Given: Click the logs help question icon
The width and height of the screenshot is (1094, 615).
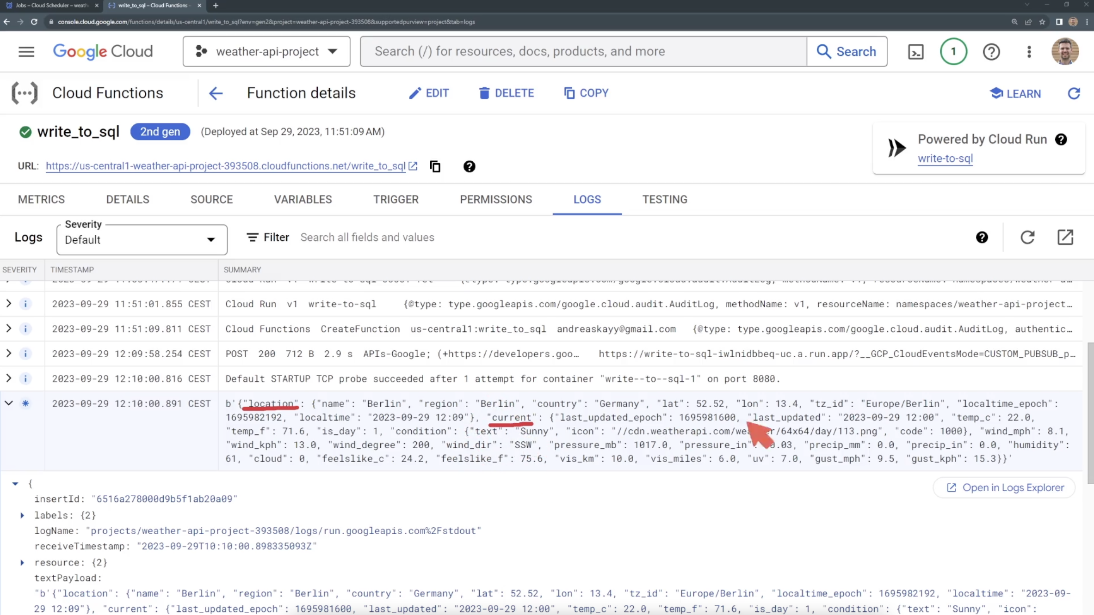Looking at the screenshot, I should click(982, 237).
